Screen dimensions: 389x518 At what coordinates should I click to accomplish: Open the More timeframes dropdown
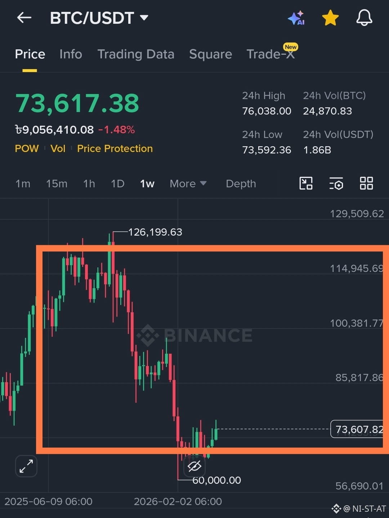[188, 184]
